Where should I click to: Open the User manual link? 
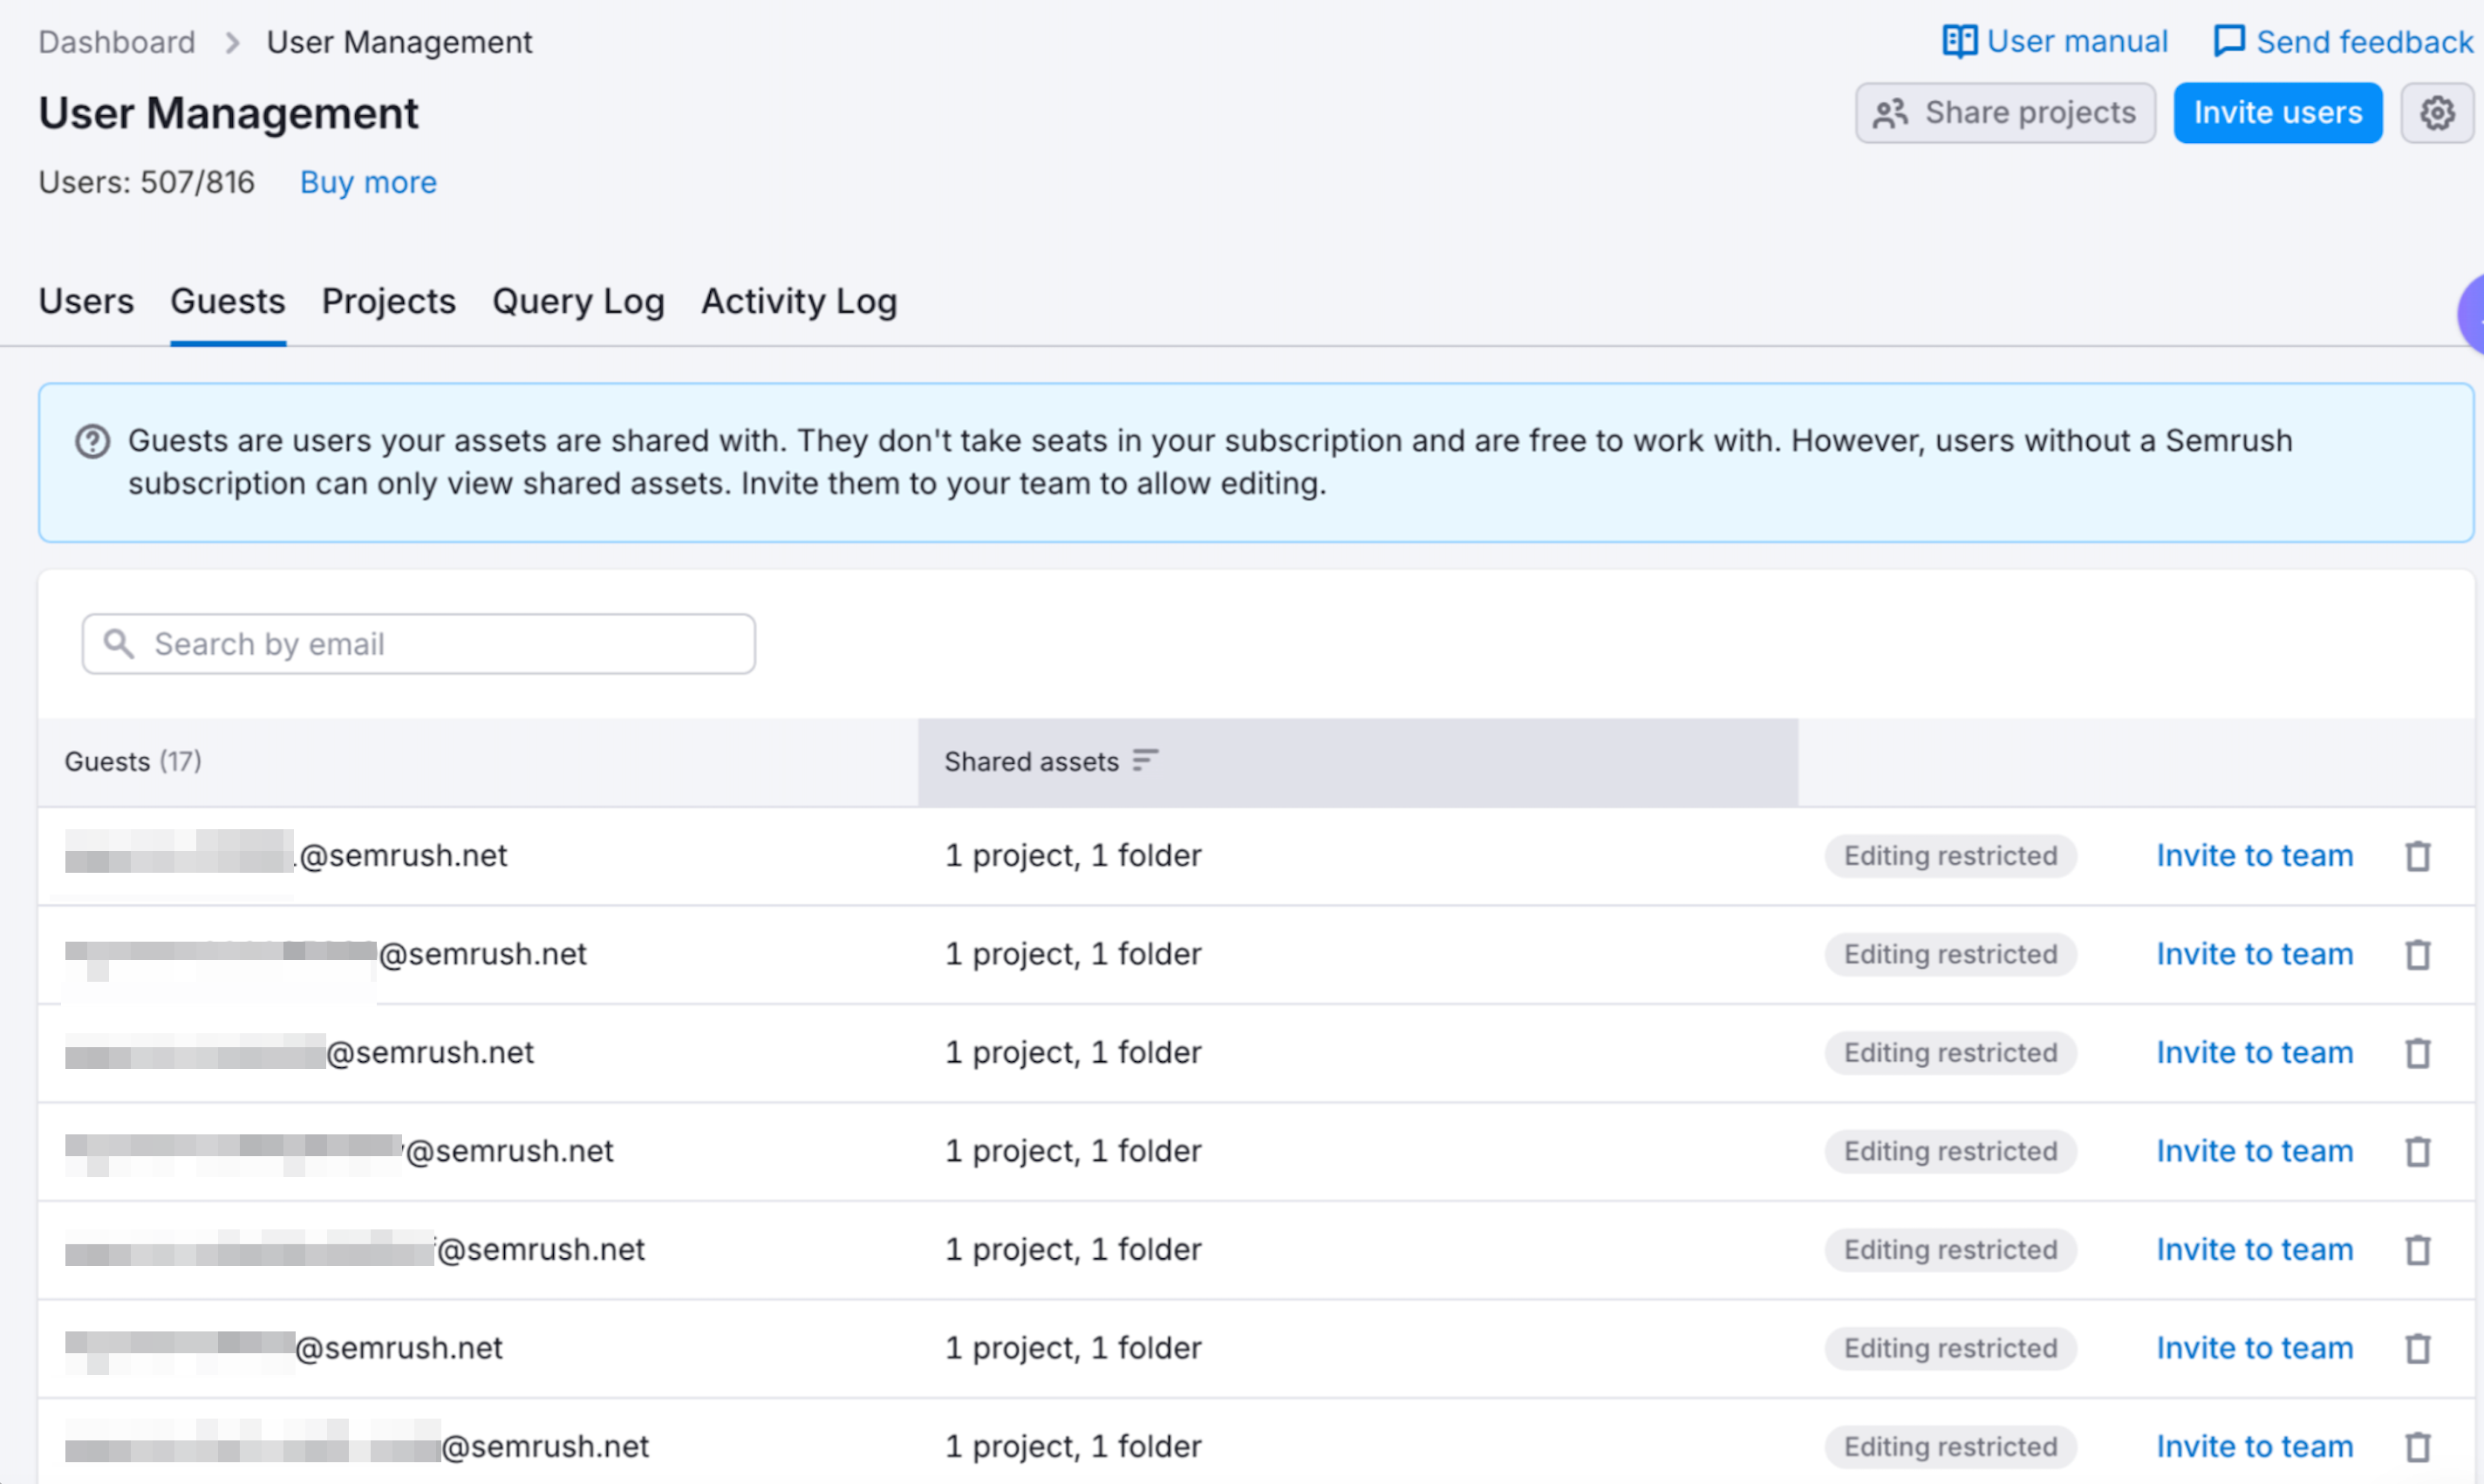click(x=2055, y=42)
